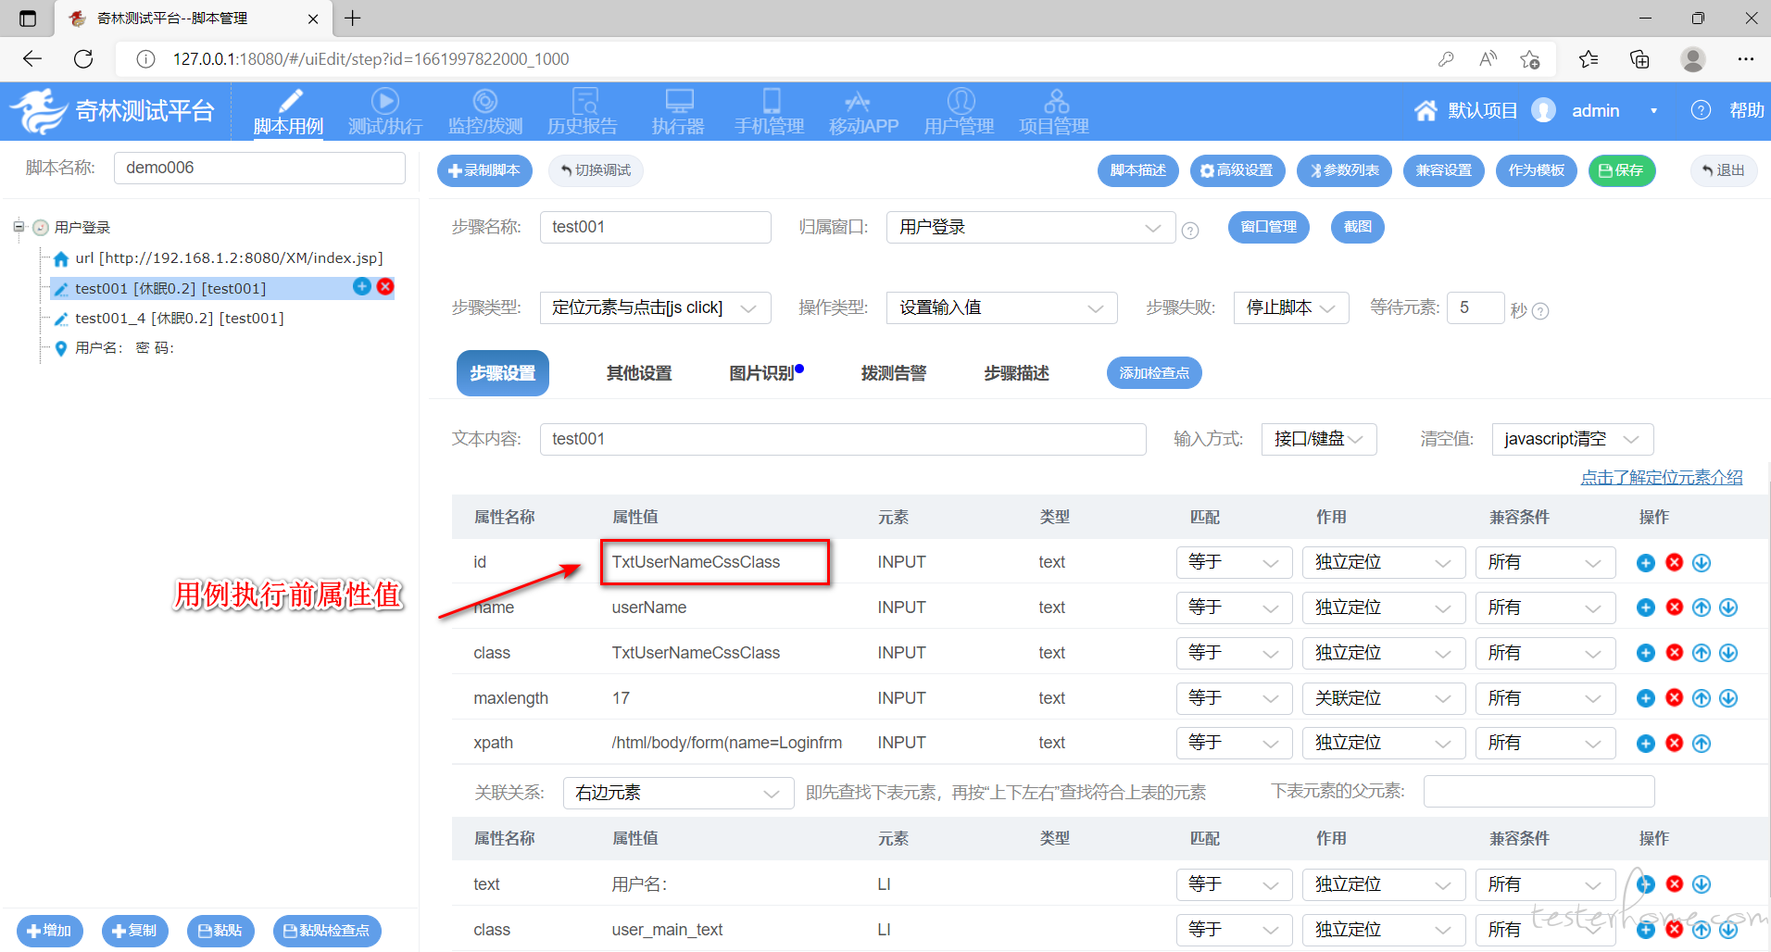Open the 历史报告 navigation tab
The width and height of the screenshot is (1771, 952).
(x=583, y=112)
